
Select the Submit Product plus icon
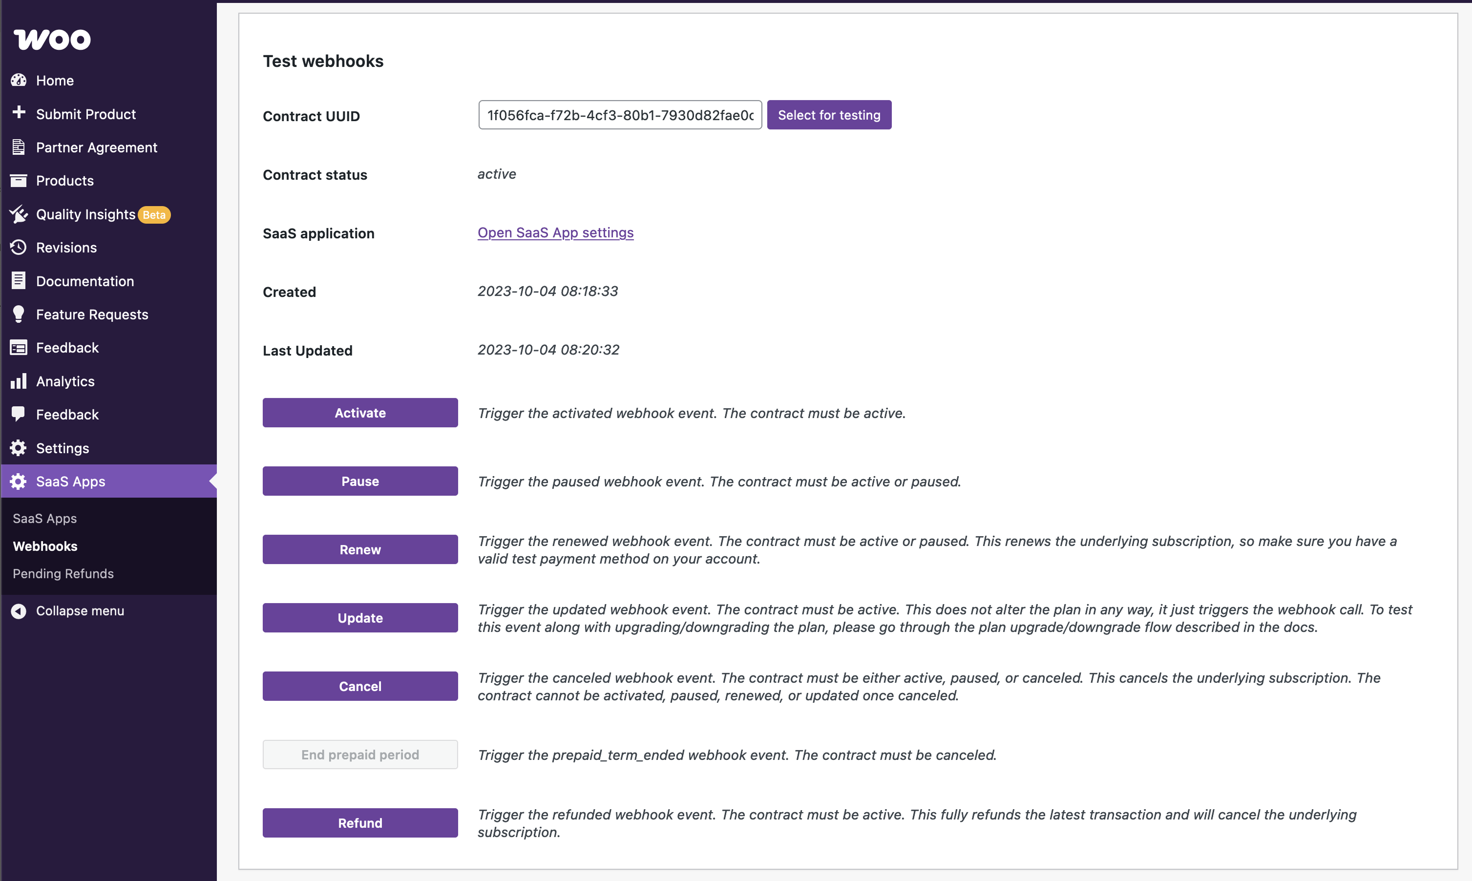tap(19, 113)
